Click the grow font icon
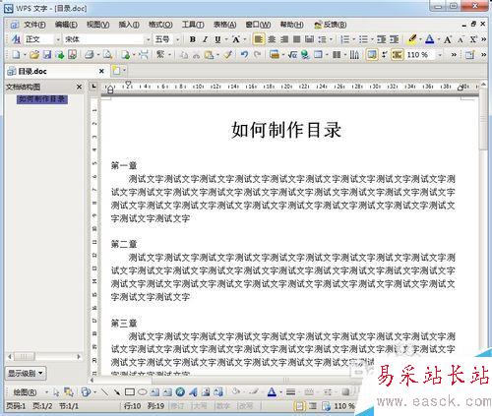The width and height of the screenshot is (492, 416). [448, 39]
